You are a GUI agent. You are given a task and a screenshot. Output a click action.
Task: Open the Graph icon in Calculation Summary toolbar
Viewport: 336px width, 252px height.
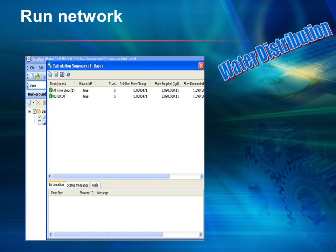(62, 74)
